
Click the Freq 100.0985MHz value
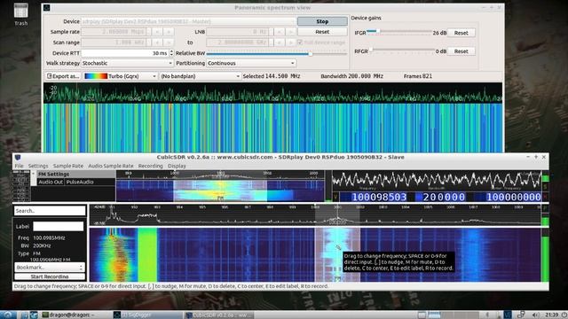point(50,238)
